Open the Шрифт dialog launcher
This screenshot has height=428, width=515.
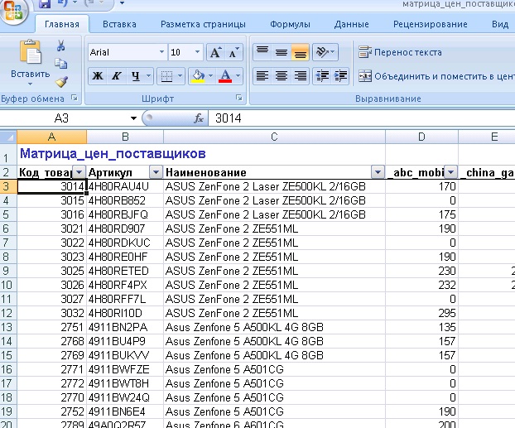tap(239, 98)
